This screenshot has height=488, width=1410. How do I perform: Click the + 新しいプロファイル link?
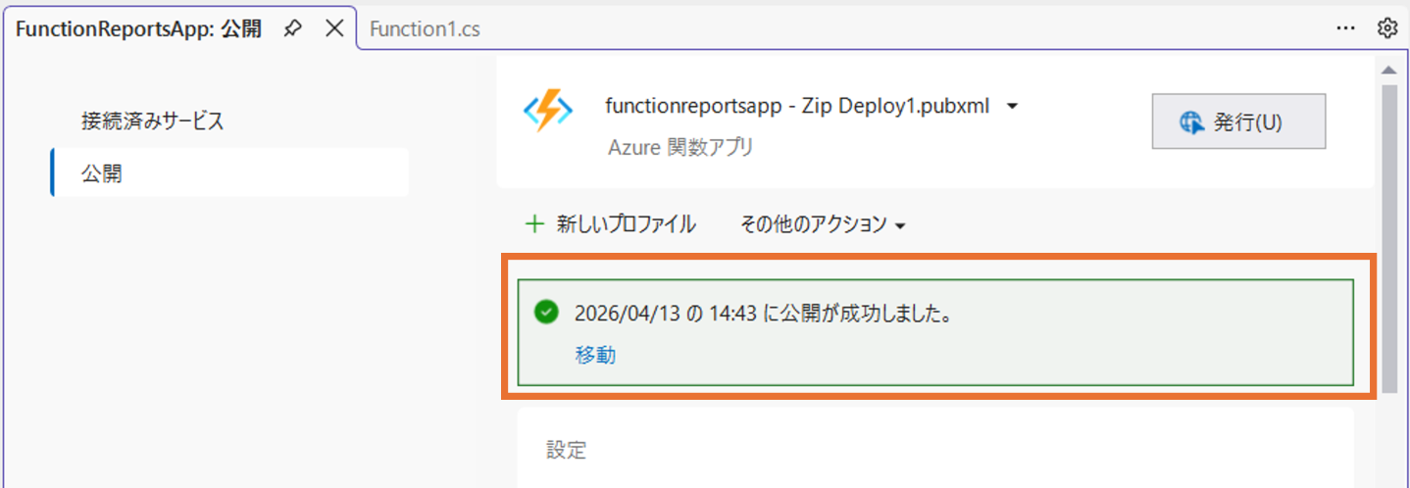click(611, 224)
